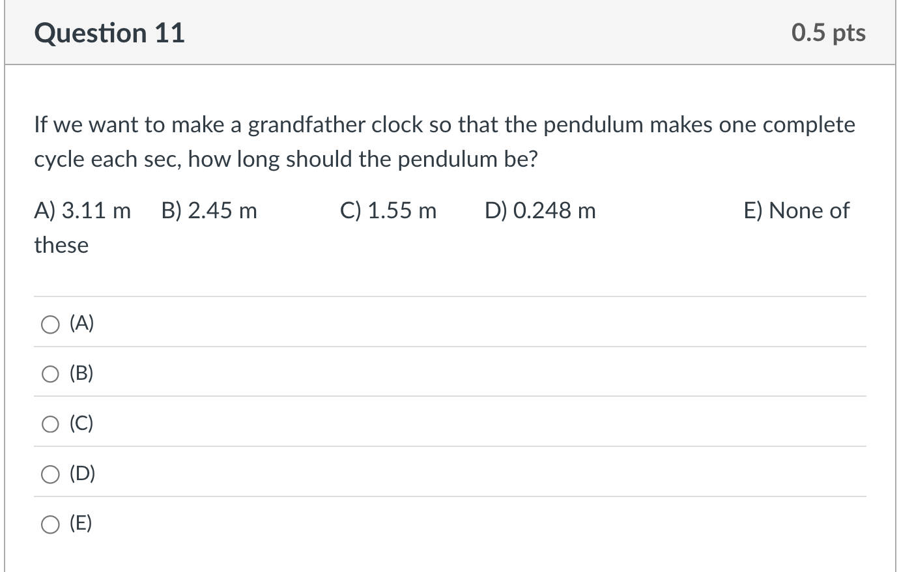Screen dimensions: 899x572
Task: Click the Question 11 header
Action: tap(111, 32)
